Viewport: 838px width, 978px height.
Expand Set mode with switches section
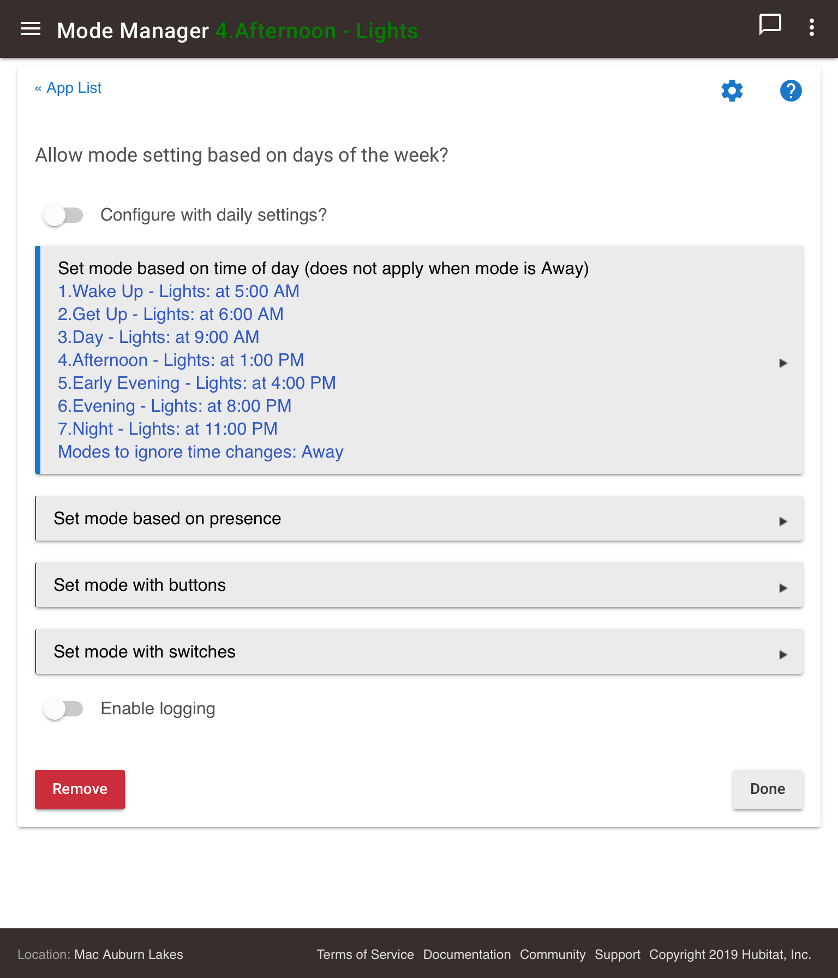point(419,652)
